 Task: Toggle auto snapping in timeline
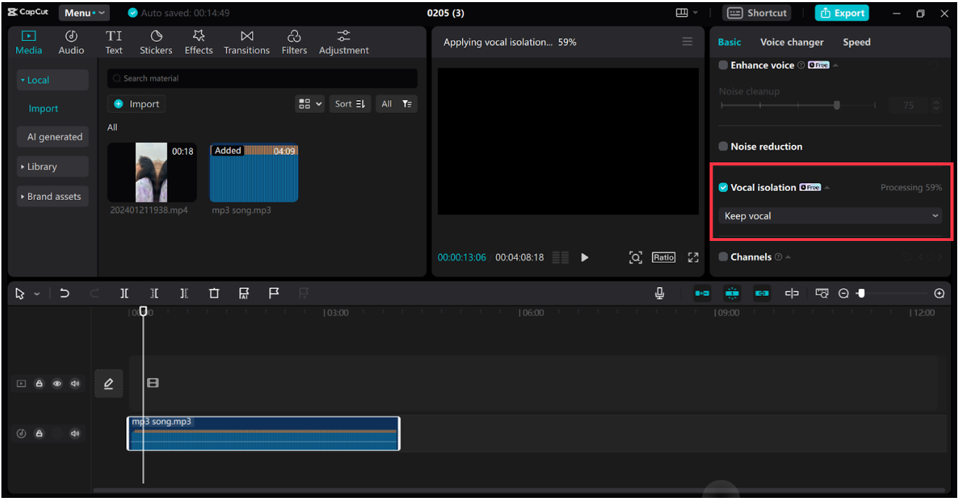tap(732, 294)
